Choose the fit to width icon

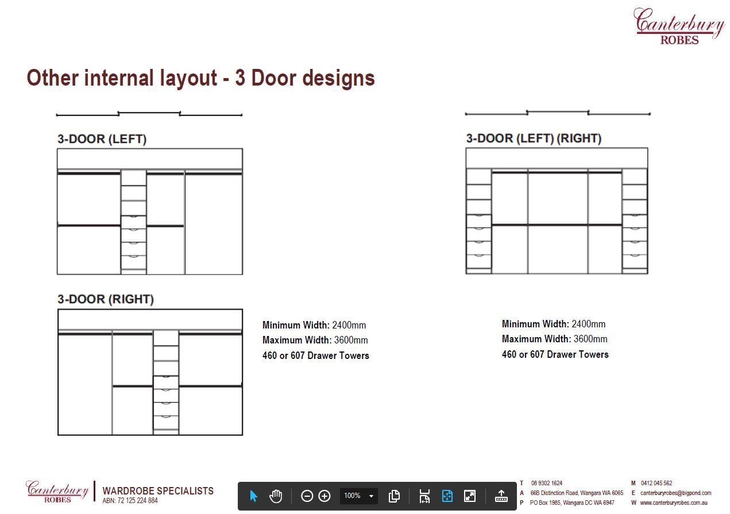tap(424, 496)
